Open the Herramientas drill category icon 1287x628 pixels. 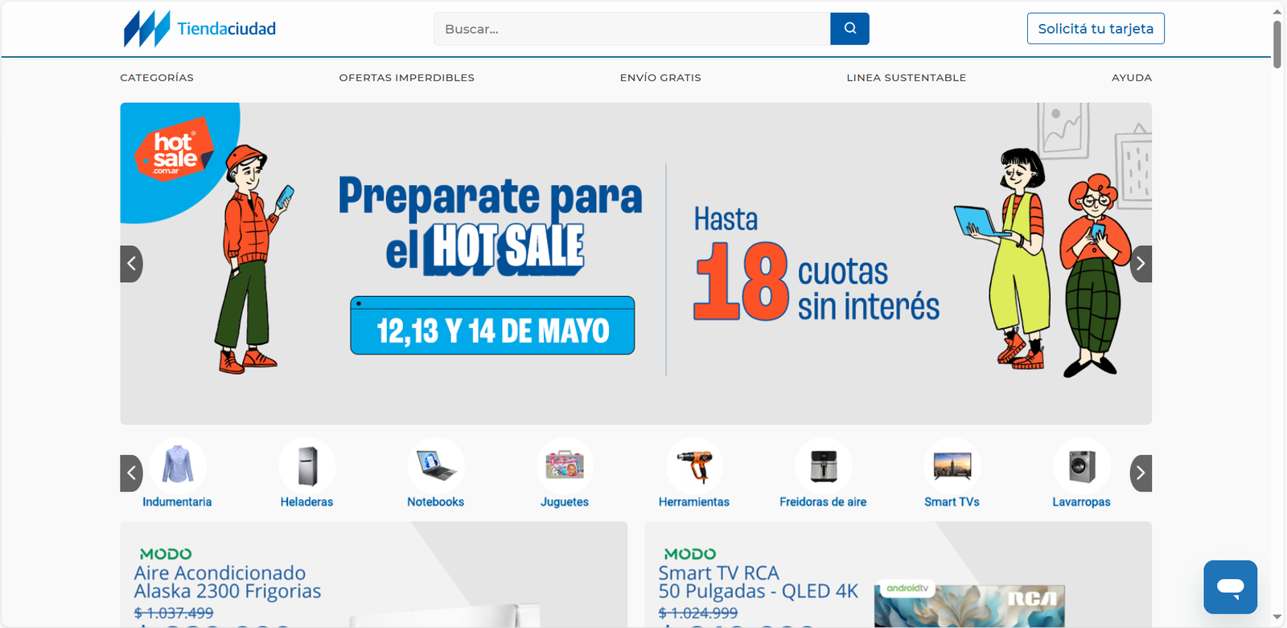click(694, 466)
